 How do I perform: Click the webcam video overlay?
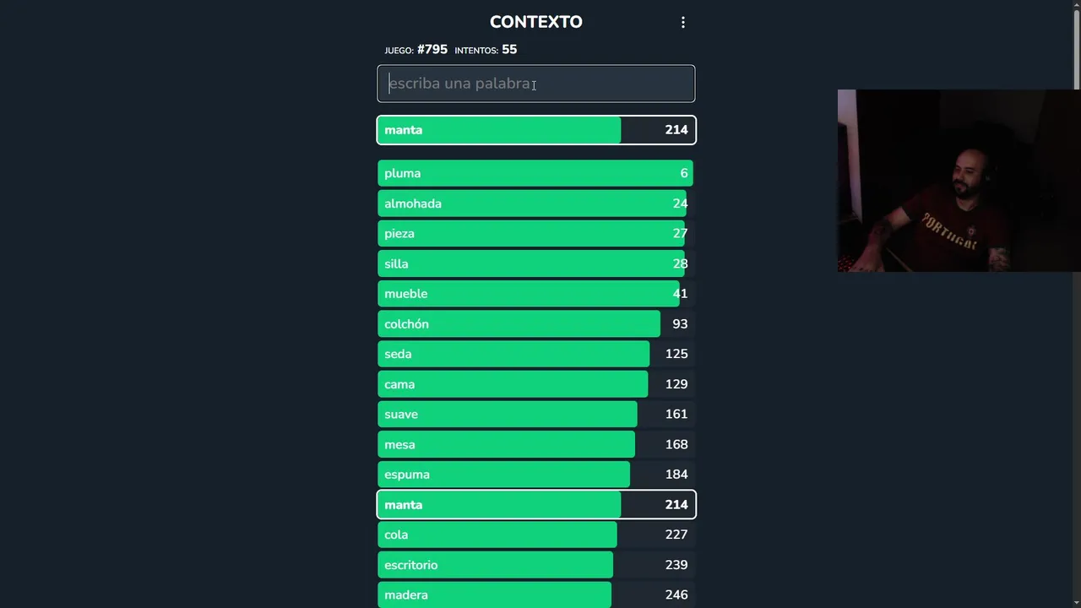pyautogui.click(x=959, y=181)
